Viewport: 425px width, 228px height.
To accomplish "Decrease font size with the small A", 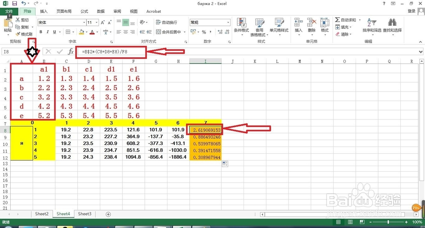I will coord(110,22).
